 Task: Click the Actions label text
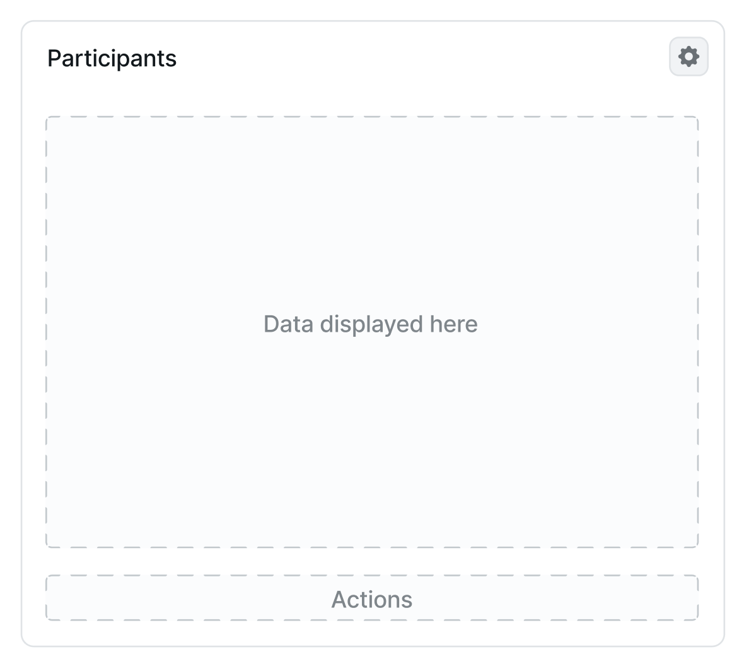point(371,599)
